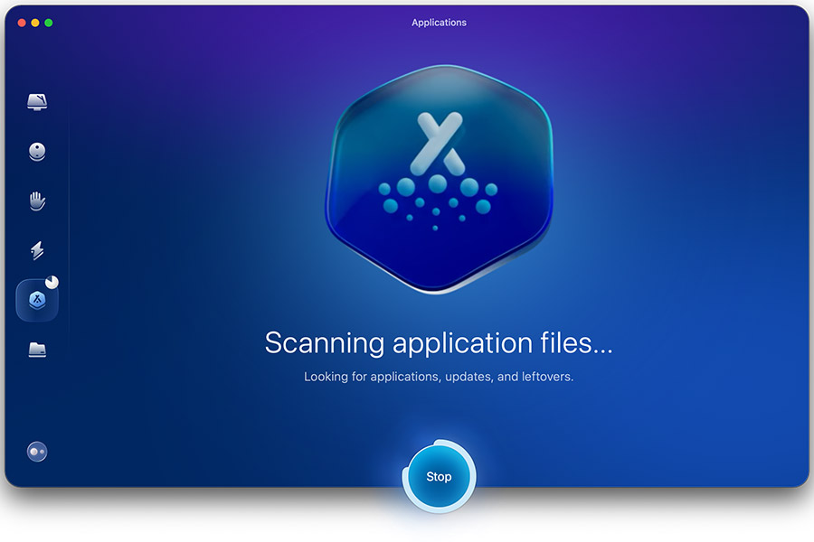Click the large Applications hexagon emblem

tap(440, 179)
